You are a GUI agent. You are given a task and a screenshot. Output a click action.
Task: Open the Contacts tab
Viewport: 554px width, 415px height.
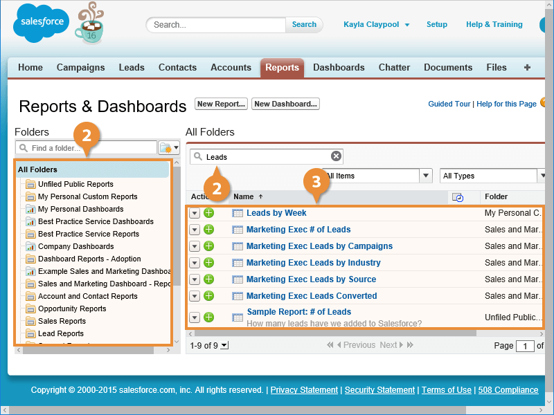tap(177, 67)
